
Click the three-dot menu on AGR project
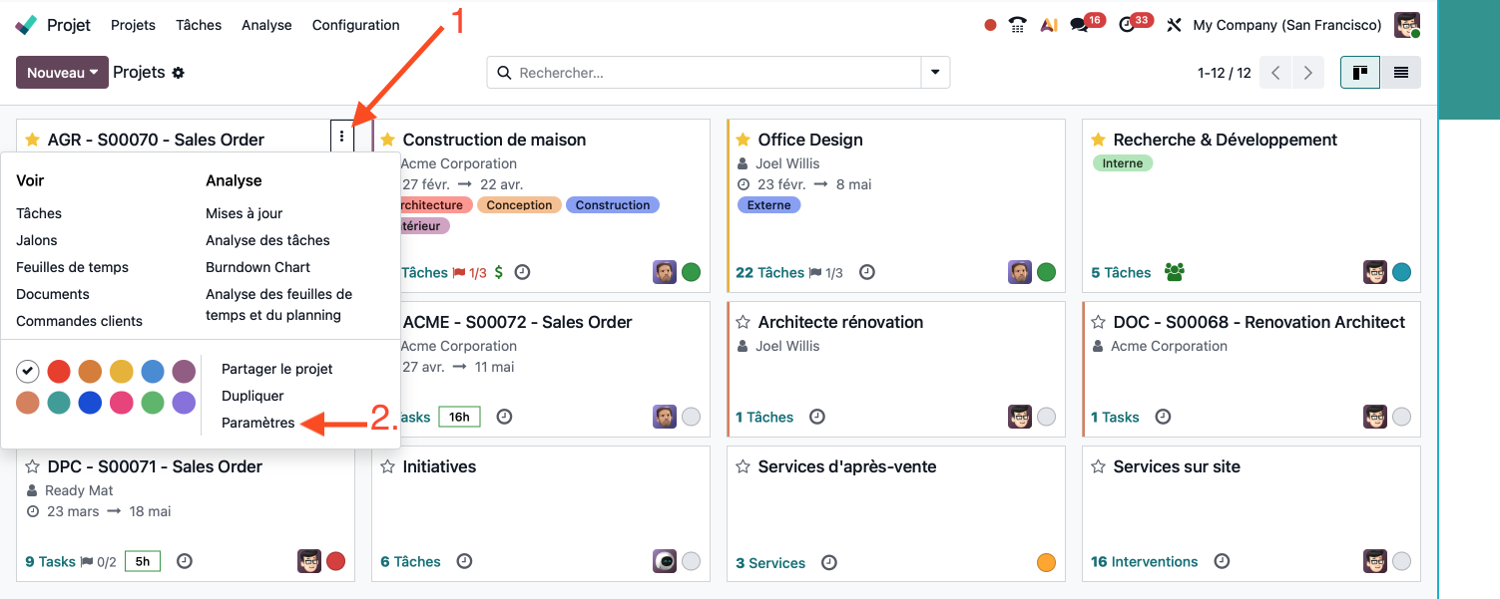click(x=341, y=137)
